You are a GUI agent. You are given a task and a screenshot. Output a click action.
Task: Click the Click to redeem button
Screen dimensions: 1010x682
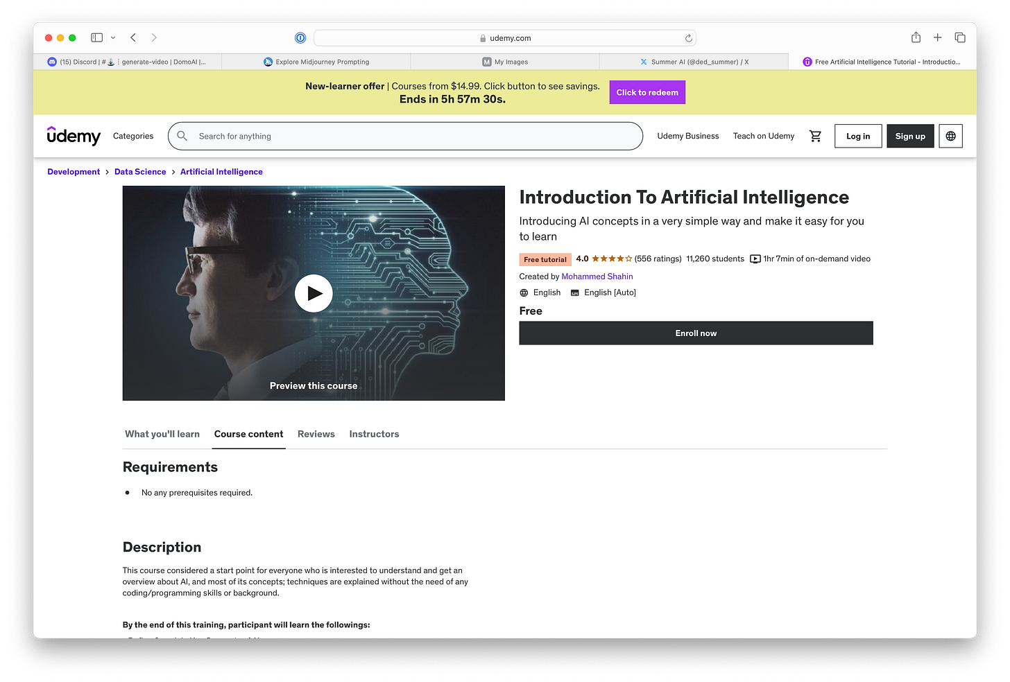[647, 92]
